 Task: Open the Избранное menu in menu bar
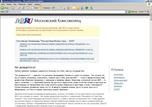(x=22, y=4)
